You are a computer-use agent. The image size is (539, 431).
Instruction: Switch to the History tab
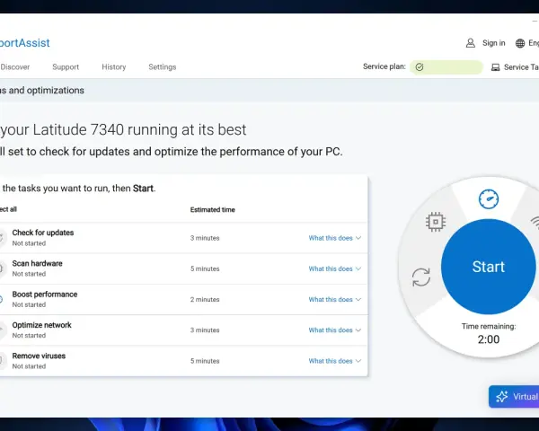pos(114,67)
